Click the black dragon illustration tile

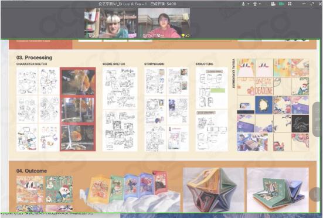point(300,124)
